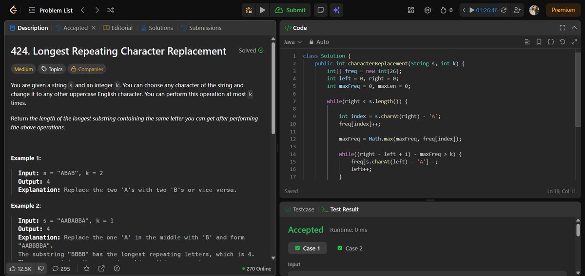Click the Premium button

point(563,10)
